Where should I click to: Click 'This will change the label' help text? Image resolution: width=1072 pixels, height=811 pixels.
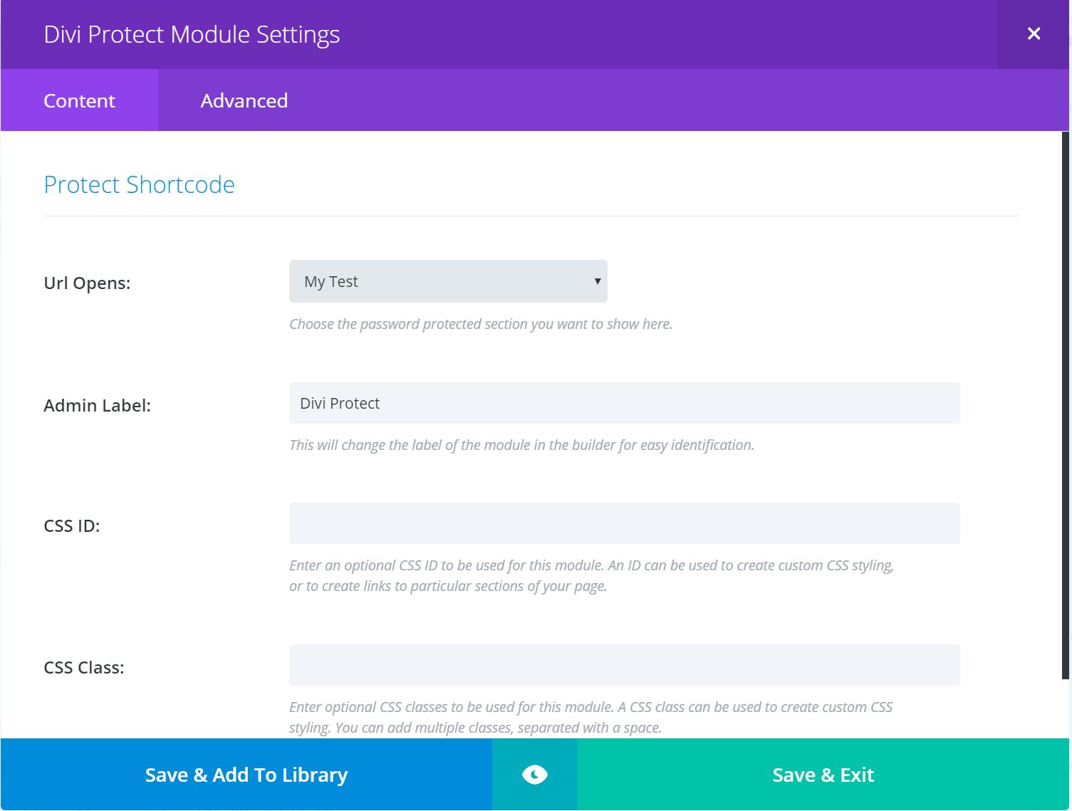tap(521, 445)
